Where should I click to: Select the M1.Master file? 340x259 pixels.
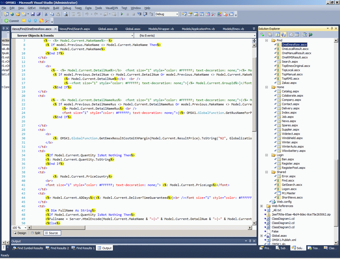point(288,193)
